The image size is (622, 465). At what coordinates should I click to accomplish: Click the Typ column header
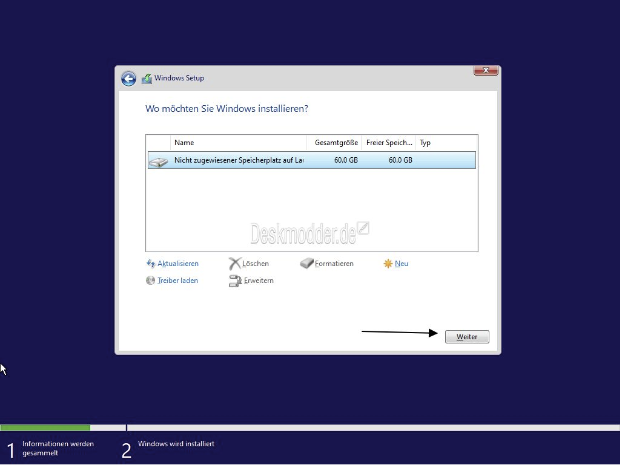pyautogui.click(x=446, y=143)
